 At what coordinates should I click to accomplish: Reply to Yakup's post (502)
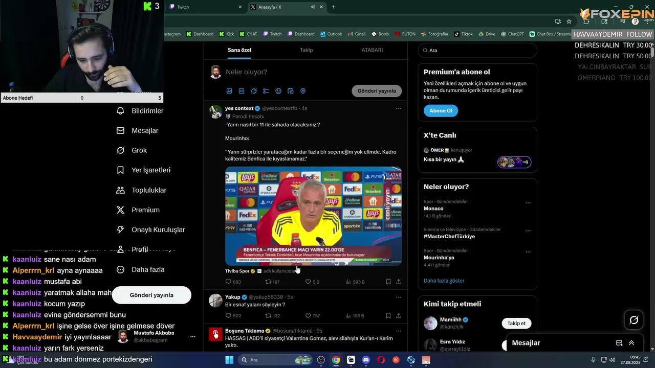pyautogui.click(x=233, y=316)
